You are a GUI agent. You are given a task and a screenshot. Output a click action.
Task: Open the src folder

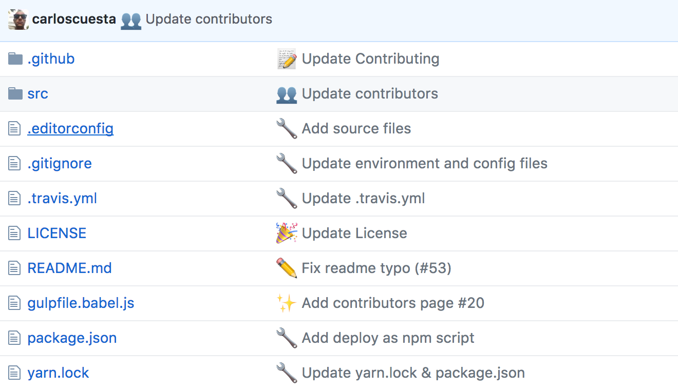tap(37, 93)
